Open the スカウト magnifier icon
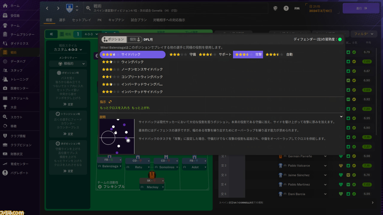Image resolution: width=383 pixels, height=215 pixels. [x=5, y=117]
